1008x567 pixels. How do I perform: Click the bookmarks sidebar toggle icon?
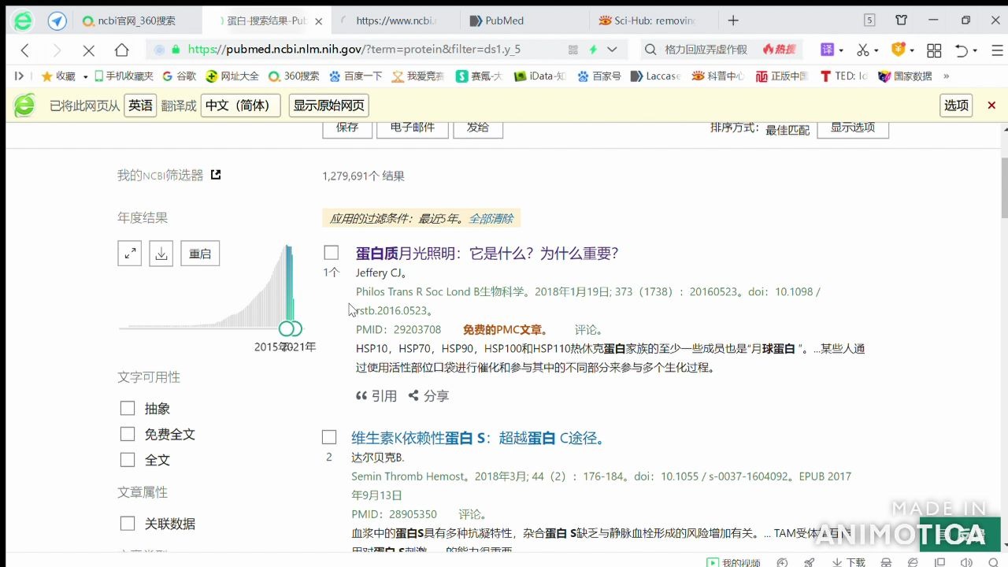(20, 76)
